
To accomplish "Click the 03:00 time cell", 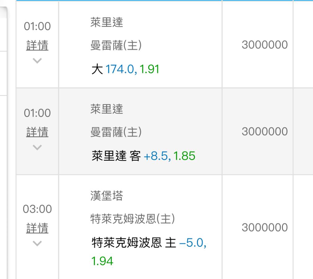I will [x=37, y=209].
